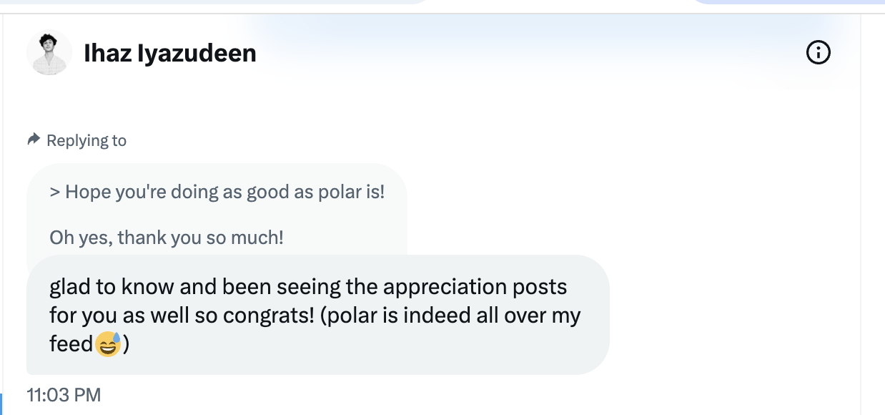Click the gray reply bubble containing the quote
885x415 pixels.
click(214, 214)
